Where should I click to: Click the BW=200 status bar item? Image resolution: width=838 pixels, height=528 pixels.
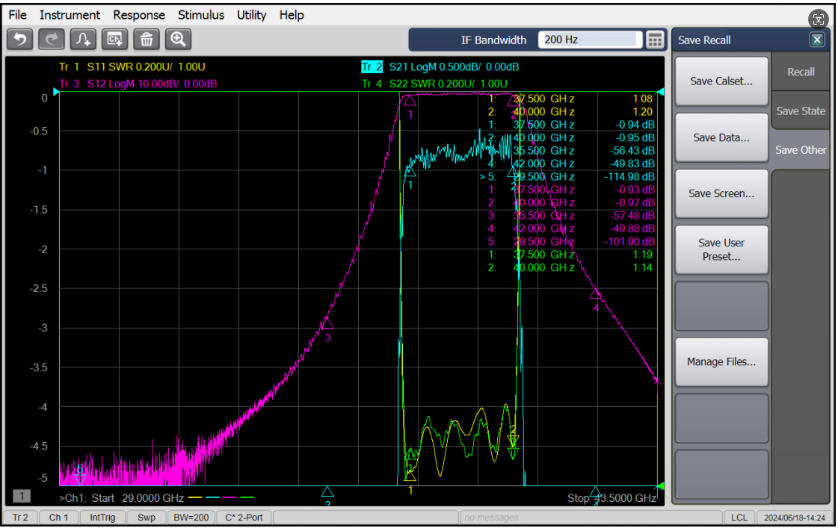(x=191, y=518)
